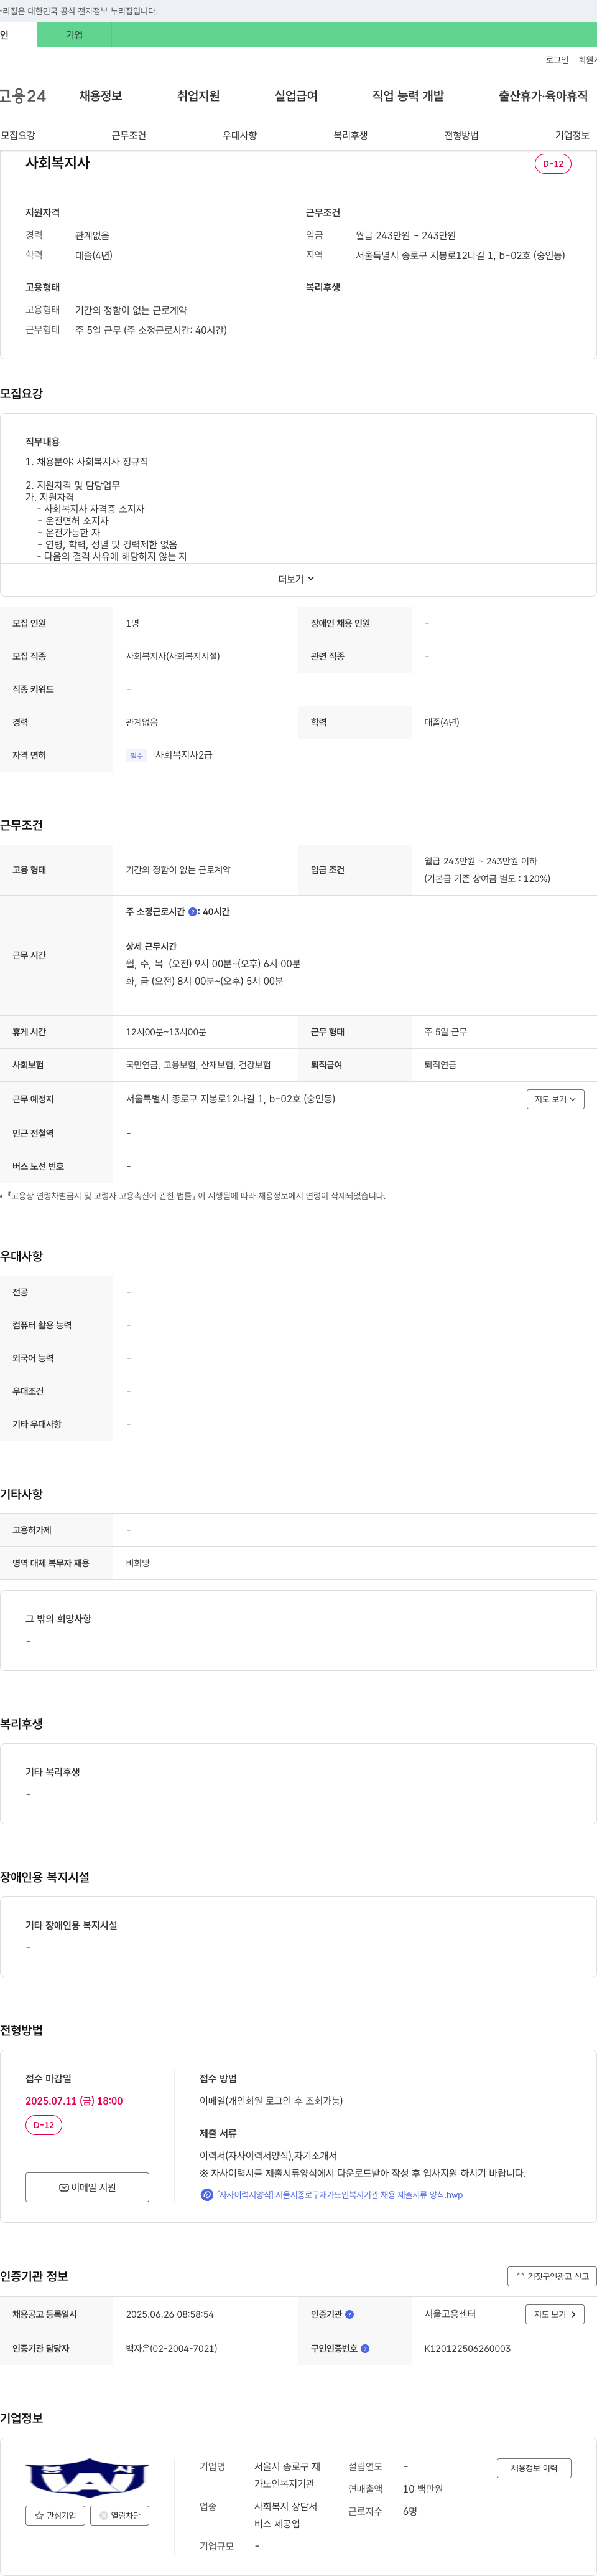Report a false job ad with 거짓구인광고 신고
Screen dimensions: 597x2576
552,2276
